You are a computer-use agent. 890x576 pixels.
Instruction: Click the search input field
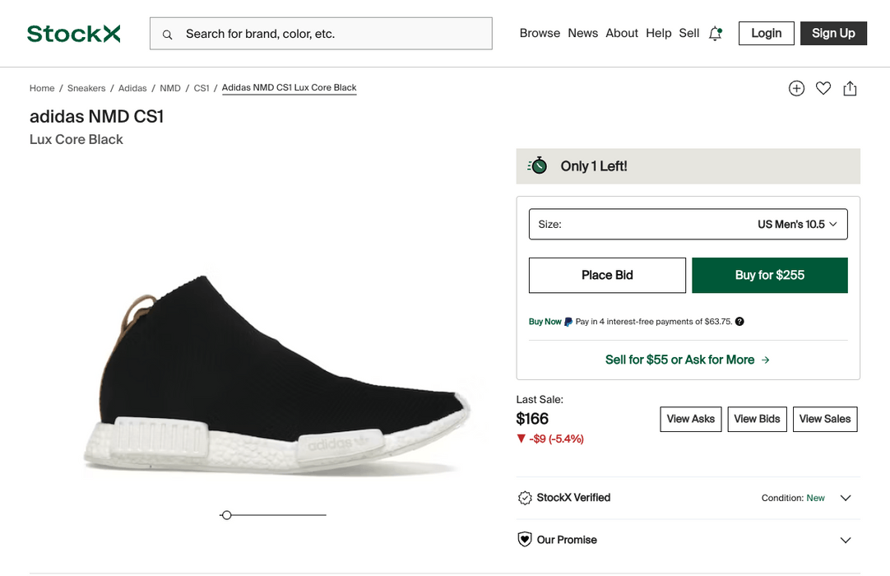tap(329, 34)
